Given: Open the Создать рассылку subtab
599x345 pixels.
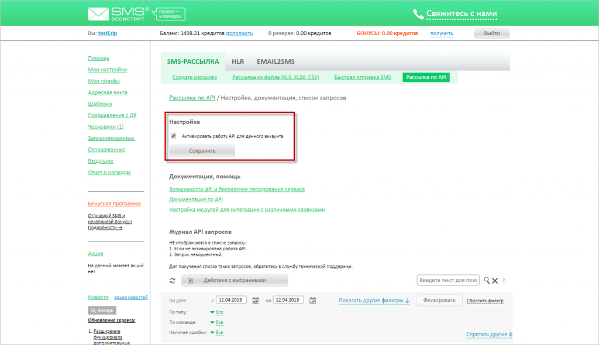Looking at the screenshot, I should point(195,77).
